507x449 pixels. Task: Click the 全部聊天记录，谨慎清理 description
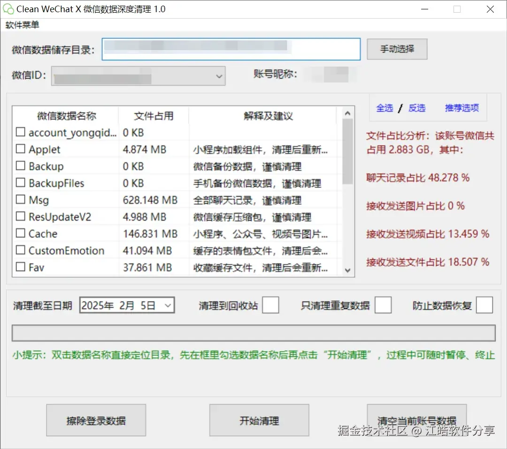click(247, 201)
